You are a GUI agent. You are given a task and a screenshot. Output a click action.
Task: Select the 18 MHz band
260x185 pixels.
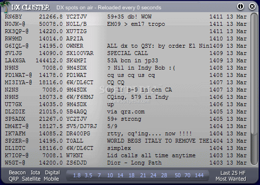(131, 175)
